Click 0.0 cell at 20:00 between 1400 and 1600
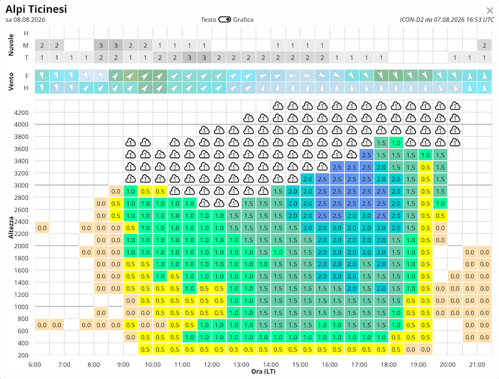The width and height of the screenshot is (499, 379). coord(455,276)
